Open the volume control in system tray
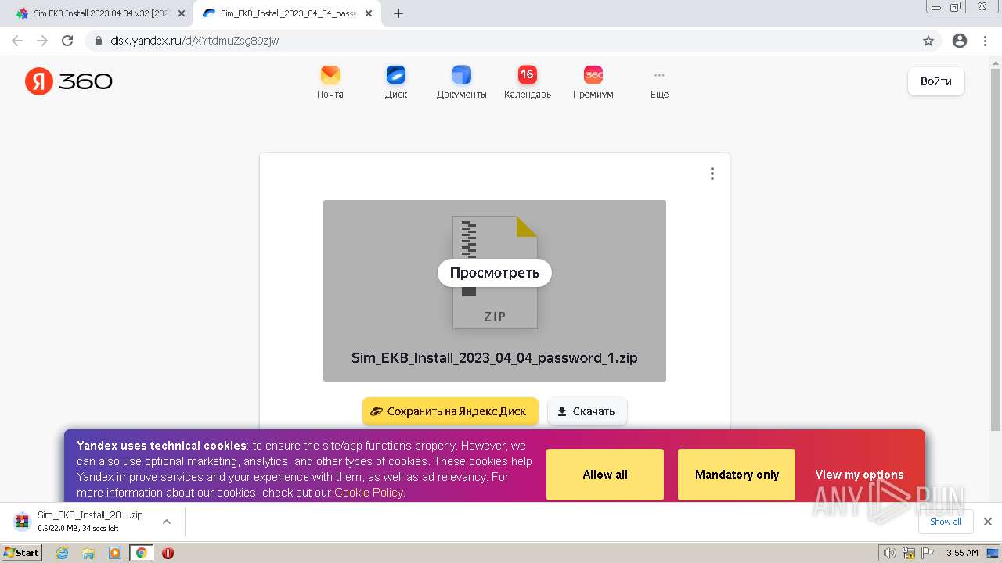The image size is (1002, 563). tap(889, 553)
